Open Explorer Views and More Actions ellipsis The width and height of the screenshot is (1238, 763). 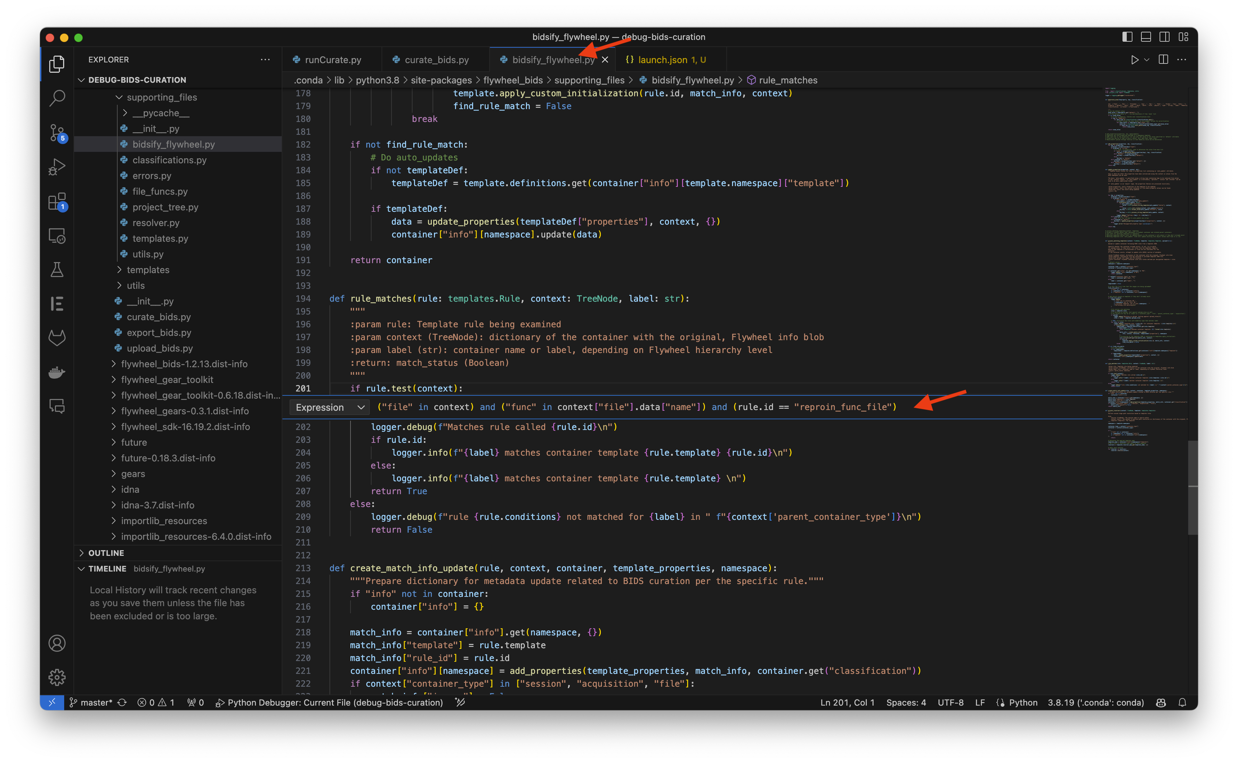coord(265,60)
